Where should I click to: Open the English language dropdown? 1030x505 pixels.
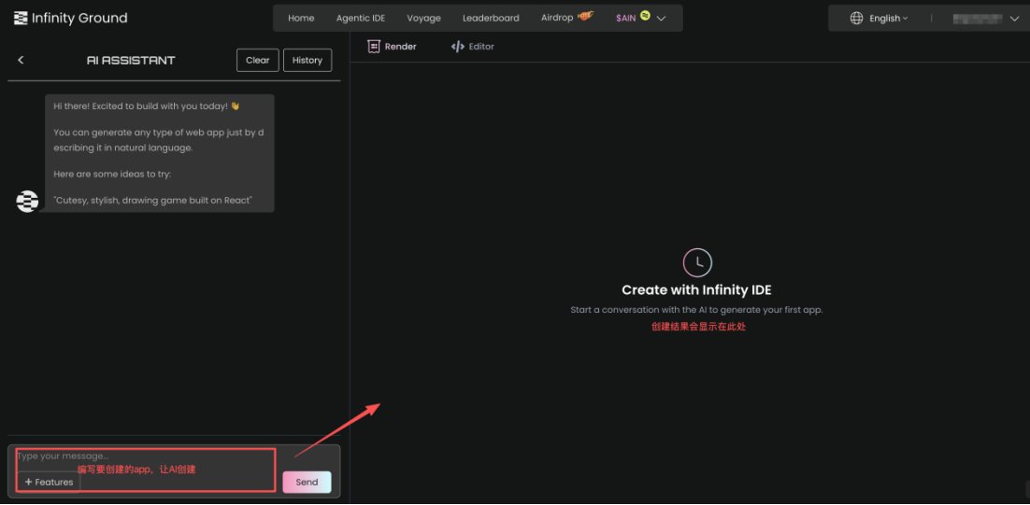click(888, 19)
